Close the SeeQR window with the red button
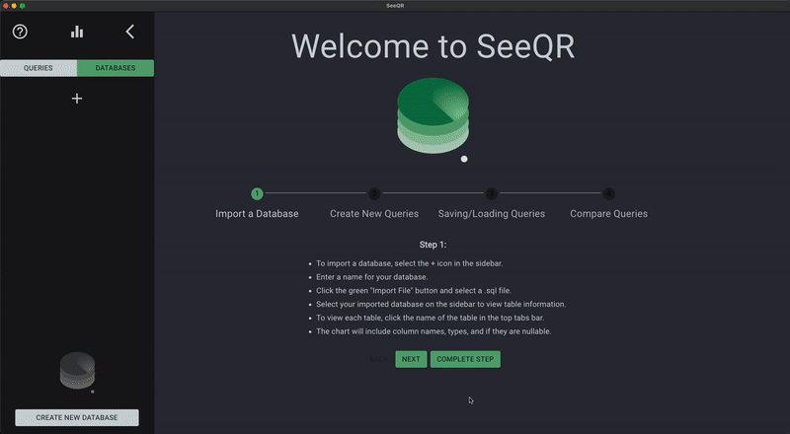 6,6
